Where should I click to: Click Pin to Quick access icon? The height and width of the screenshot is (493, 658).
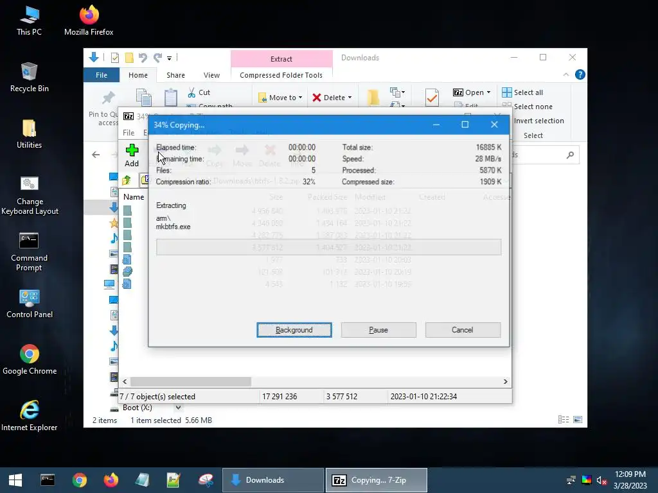pos(108,98)
